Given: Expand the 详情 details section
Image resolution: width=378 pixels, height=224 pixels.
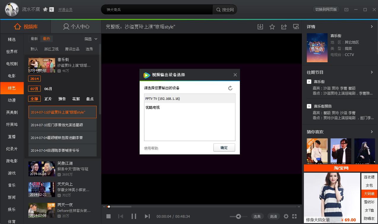Looking at the screenshot, I should pos(372,27).
